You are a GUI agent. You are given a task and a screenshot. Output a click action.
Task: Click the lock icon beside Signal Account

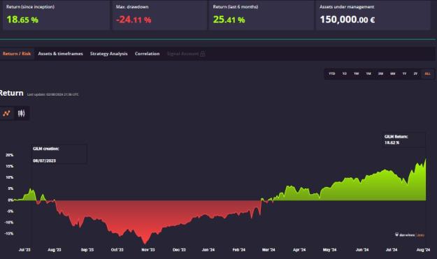pos(203,54)
